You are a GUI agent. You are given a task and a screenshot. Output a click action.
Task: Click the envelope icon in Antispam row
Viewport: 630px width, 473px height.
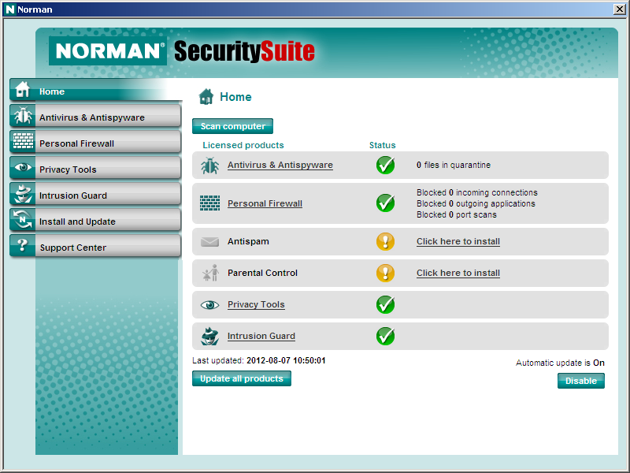tap(209, 242)
